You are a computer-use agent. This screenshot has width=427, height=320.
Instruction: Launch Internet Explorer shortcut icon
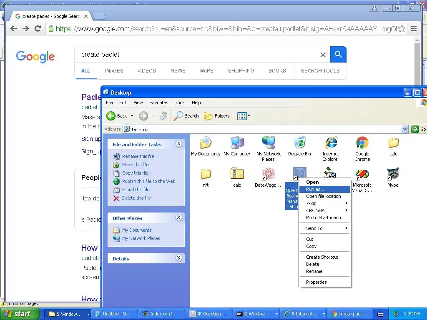click(331, 149)
